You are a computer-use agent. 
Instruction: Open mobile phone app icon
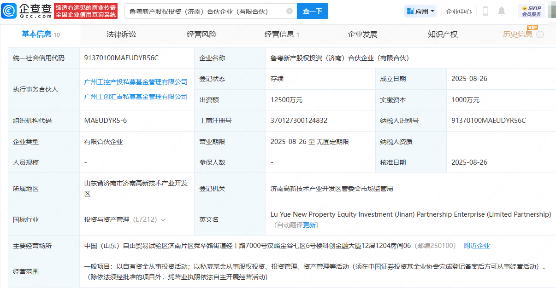pos(485,11)
